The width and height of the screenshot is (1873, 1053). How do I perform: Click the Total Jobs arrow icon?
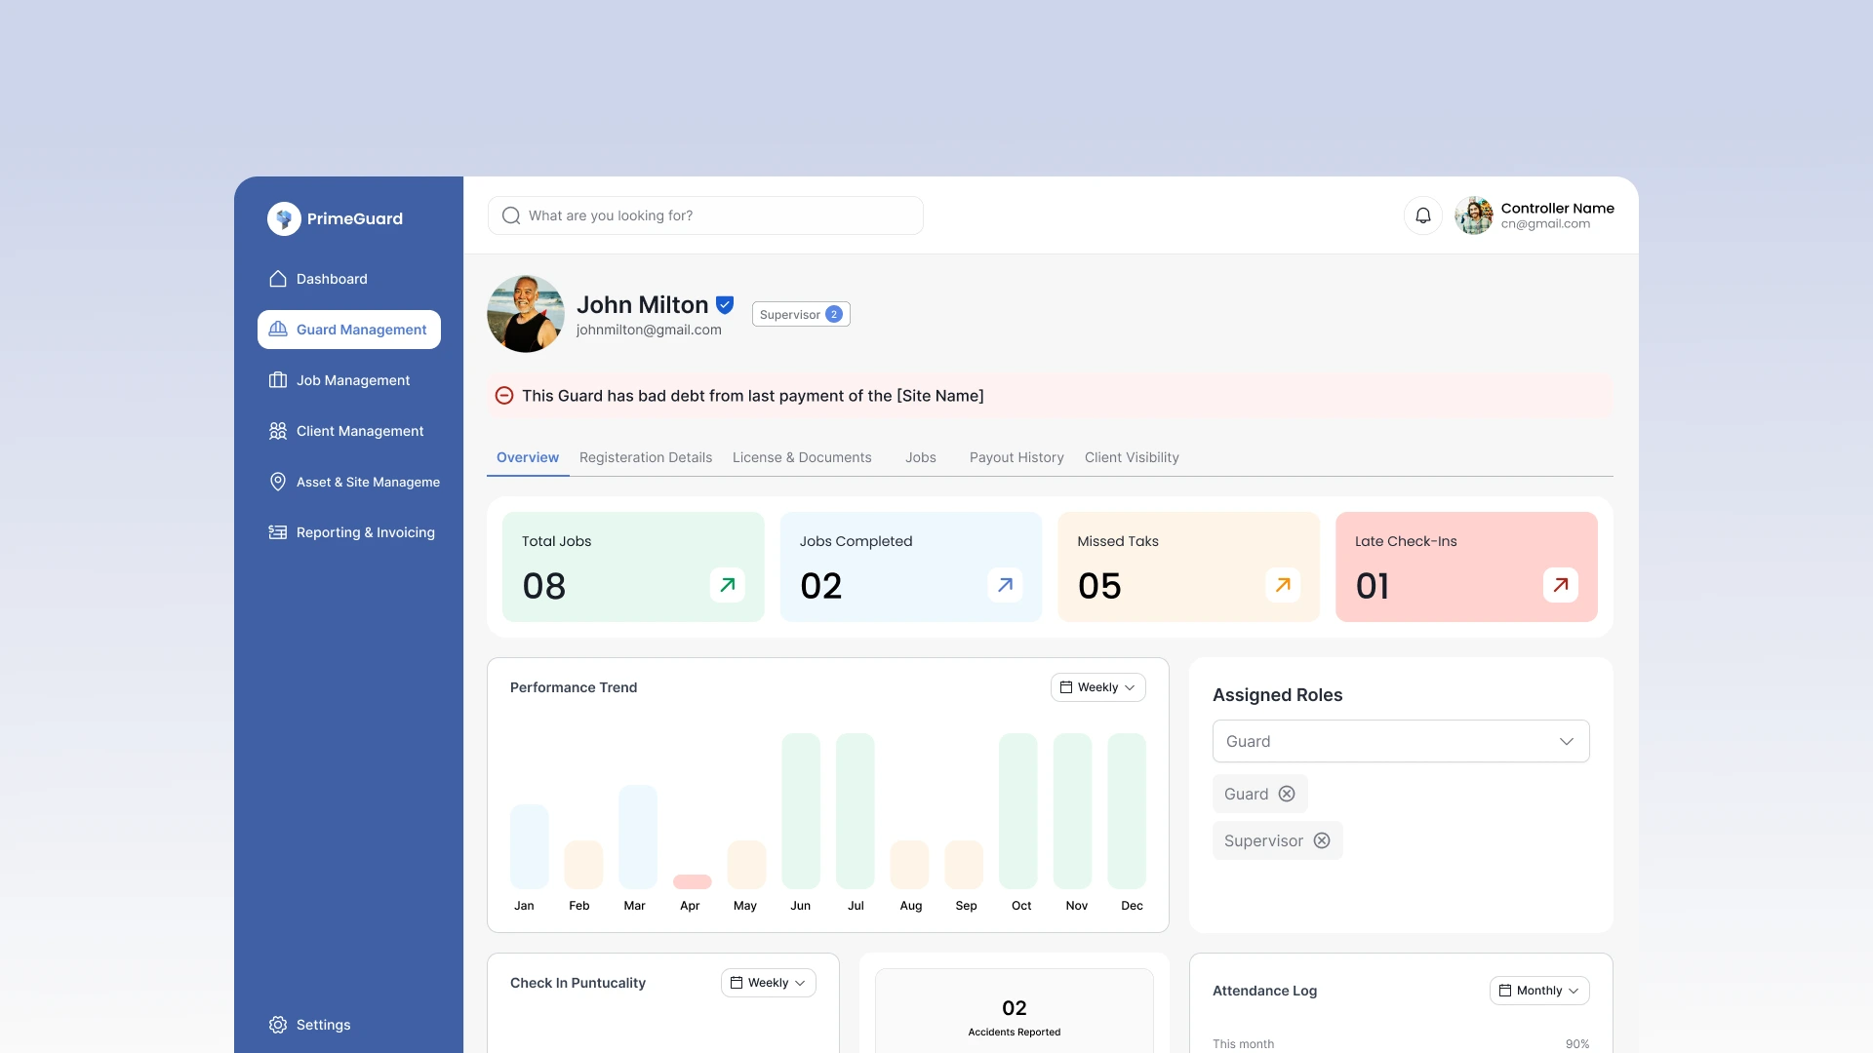click(728, 585)
